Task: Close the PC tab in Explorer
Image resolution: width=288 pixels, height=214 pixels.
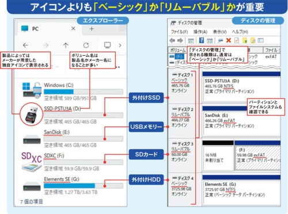Action: pyautogui.click(x=73, y=29)
